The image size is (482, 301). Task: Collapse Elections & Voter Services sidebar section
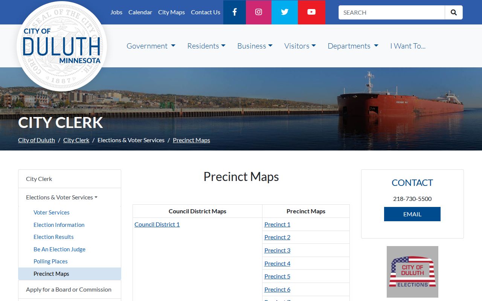pyautogui.click(x=70, y=197)
